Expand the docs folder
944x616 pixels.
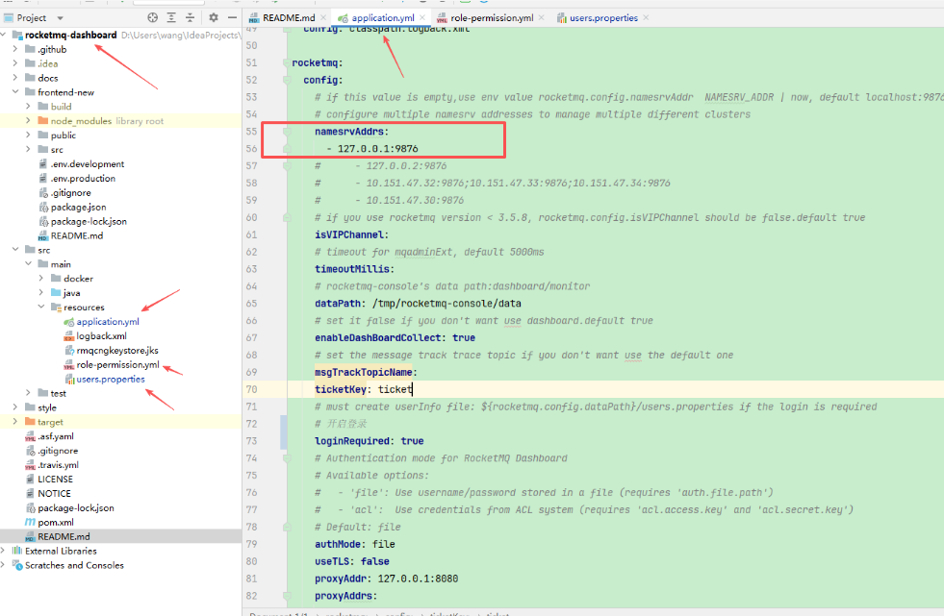coord(15,78)
